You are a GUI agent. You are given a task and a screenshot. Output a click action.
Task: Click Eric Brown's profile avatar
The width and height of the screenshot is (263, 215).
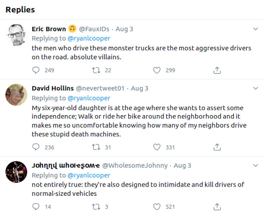click(x=16, y=35)
